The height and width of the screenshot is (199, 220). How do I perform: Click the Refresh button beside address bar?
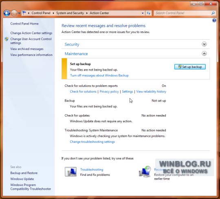pyautogui.click(x=148, y=13)
